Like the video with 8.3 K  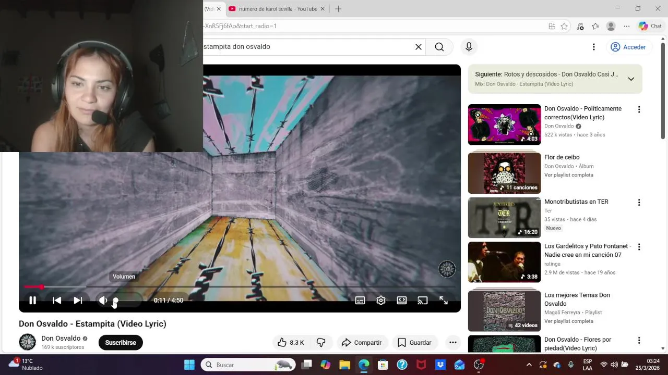click(x=291, y=343)
